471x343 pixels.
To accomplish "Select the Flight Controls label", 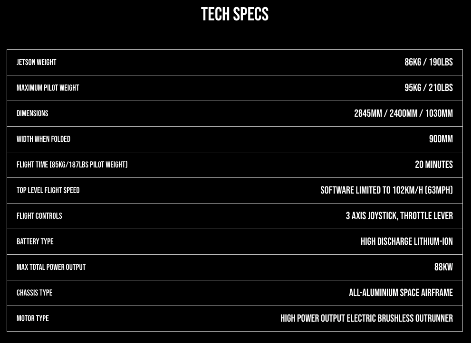I will 39,216.
